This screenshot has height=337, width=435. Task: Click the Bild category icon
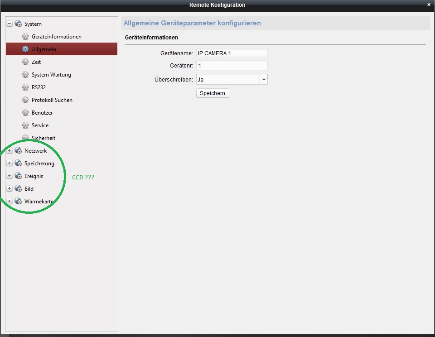[x=18, y=189]
